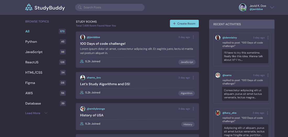Select the Python topic
The image size is (288, 137).
pyautogui.click(x=31, y=42)
